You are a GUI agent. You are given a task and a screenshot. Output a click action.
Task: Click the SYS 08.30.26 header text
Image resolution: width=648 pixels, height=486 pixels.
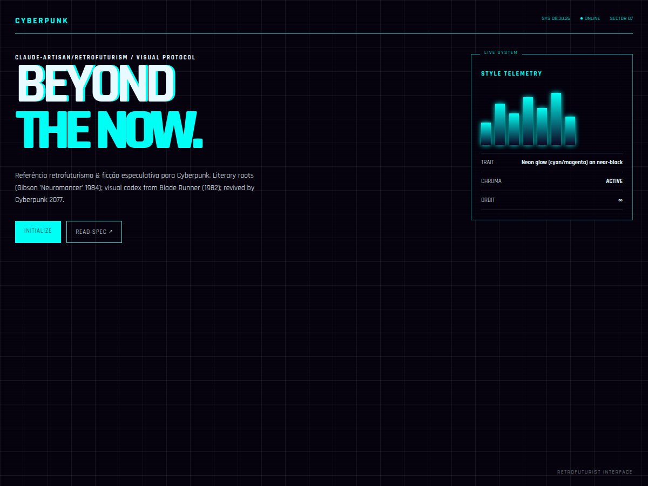click(x=556, y=18)
